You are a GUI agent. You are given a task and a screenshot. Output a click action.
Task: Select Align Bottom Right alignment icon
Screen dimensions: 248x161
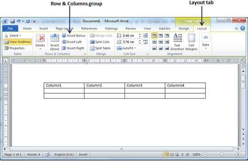pos(167,48)
